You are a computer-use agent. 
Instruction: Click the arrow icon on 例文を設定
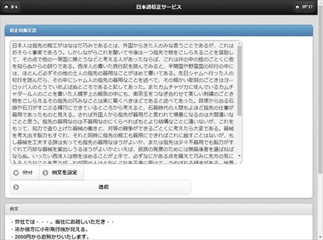[x=45, y=173]
